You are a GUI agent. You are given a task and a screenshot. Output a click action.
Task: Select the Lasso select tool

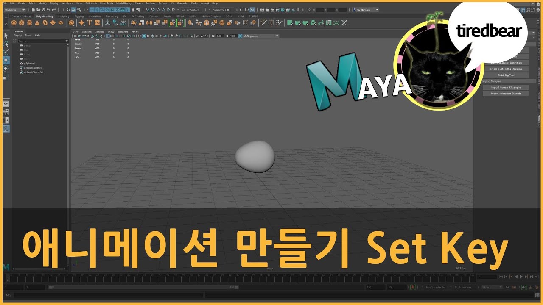6,44
